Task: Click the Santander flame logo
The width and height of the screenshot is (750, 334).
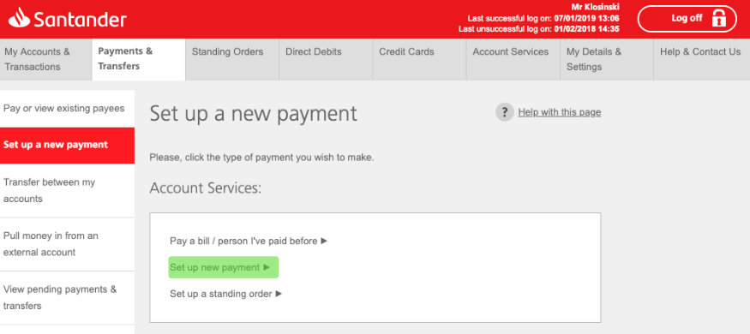Action: pos(19,18)
